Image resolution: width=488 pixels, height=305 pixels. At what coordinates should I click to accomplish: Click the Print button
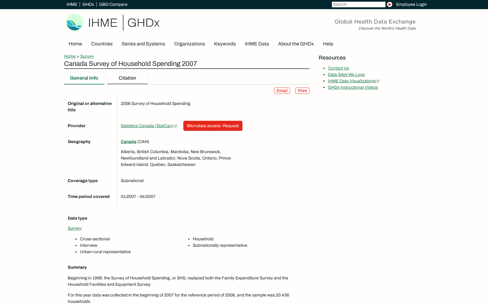302,91
